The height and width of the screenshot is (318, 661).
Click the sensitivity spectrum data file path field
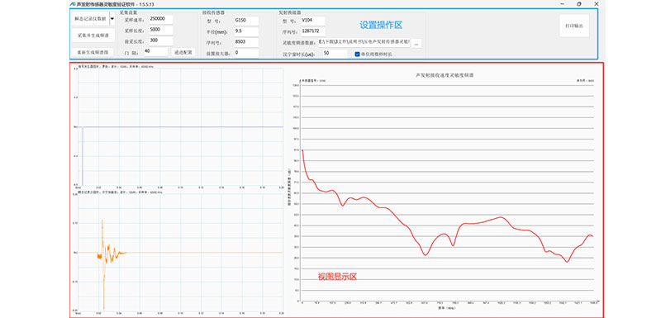tap(364, 43)
